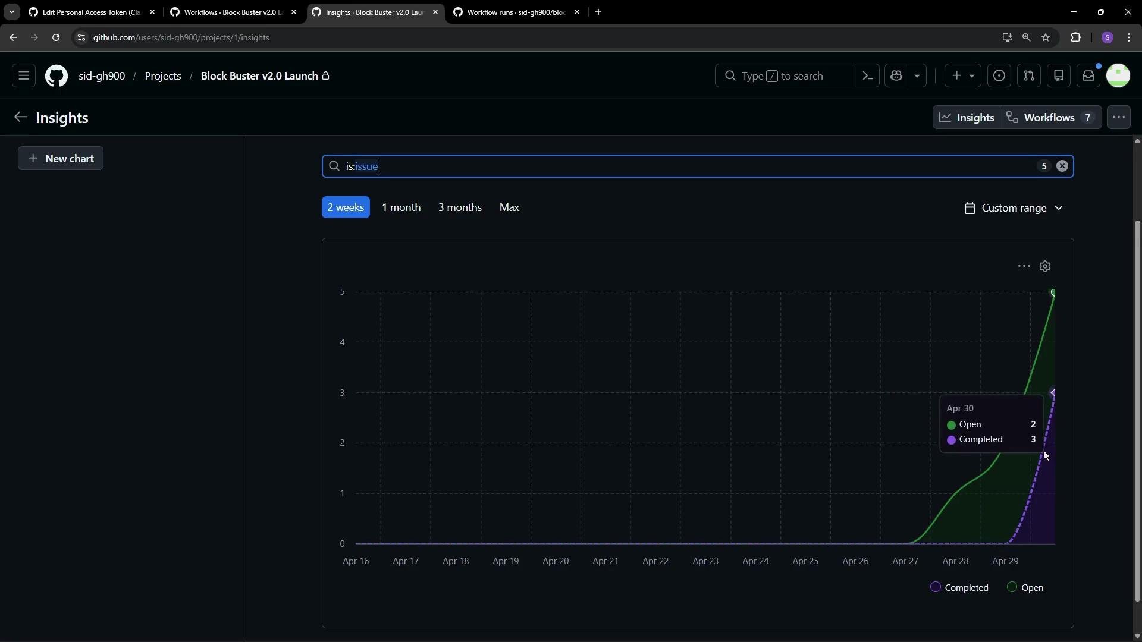Select the 1 month time range

[x=401, y=207]
